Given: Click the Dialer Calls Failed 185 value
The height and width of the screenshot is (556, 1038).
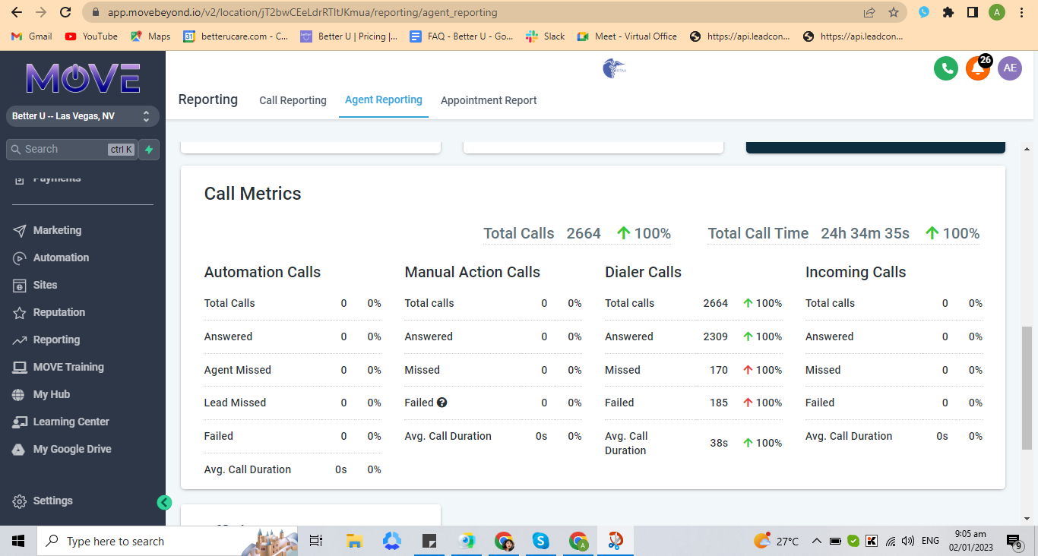Looking at the screenshot, I should click(x=719, y=403).
